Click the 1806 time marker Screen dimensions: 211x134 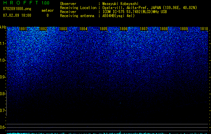[123, 29]
